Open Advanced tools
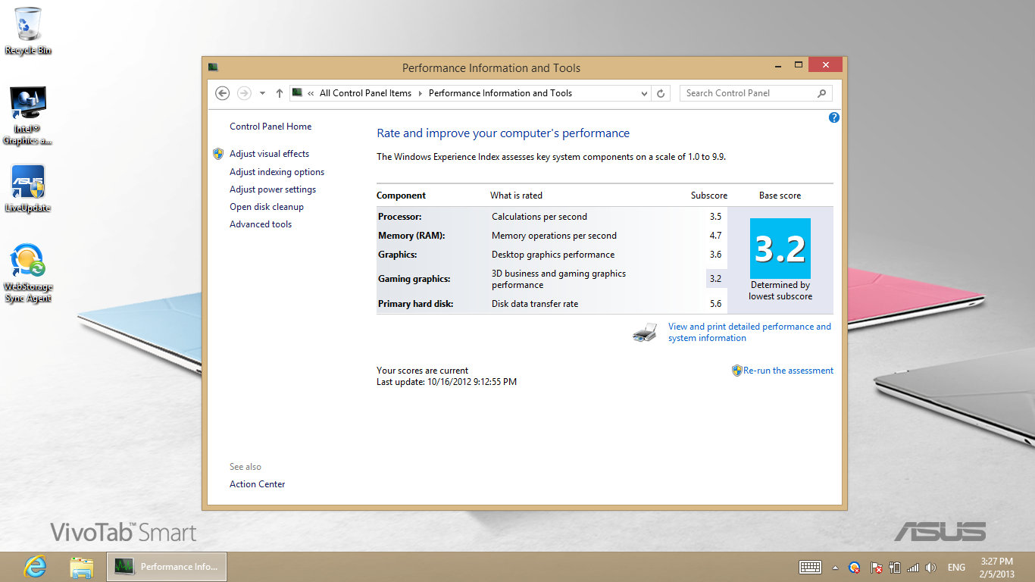Image resolution: width=1035 pixels, height=582 pixels. tap(261, 224)
